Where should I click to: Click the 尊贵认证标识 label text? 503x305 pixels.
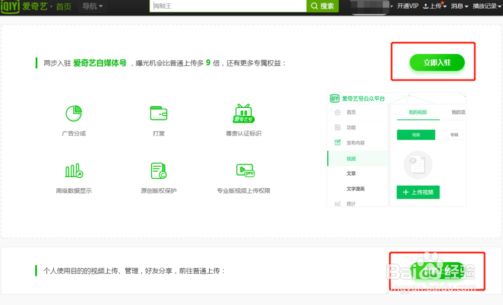coord(243,133)
